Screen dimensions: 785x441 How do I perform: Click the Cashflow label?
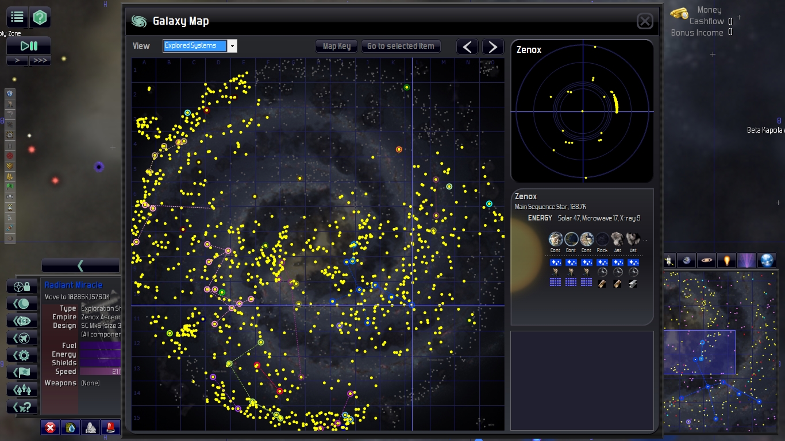click(707, 21)
